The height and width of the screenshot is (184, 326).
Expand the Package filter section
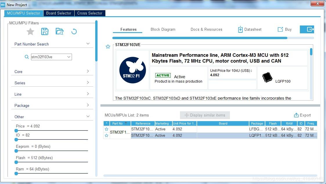coord(88,105)
